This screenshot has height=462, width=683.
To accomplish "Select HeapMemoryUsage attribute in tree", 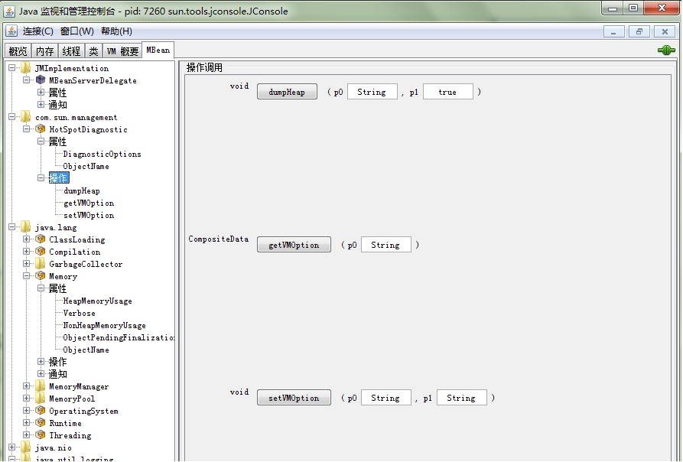I will coord(98,301).
